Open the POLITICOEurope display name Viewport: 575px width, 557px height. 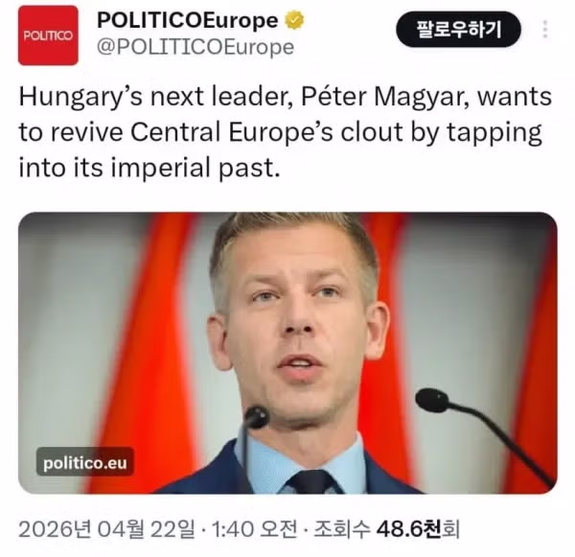pyautogui.click(x=188, y=20)
